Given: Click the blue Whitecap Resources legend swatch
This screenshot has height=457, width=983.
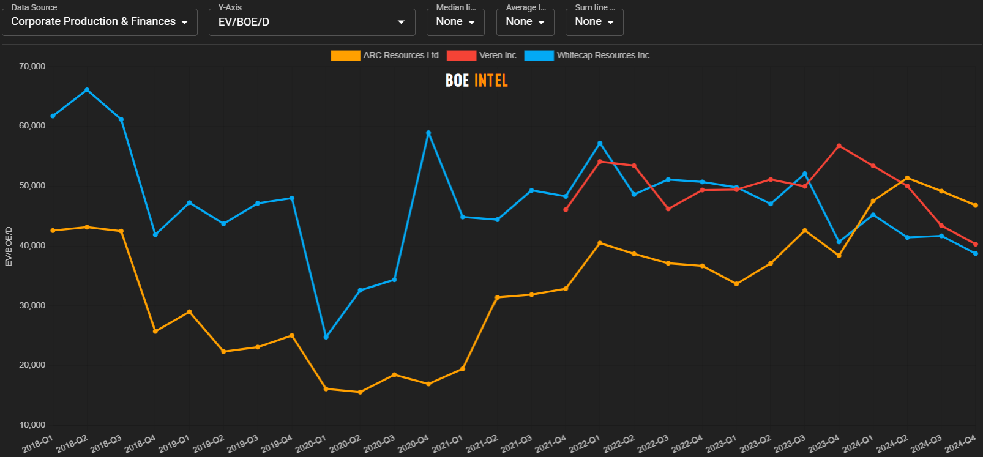Looking at the screenshot, I should coord(539,56).
